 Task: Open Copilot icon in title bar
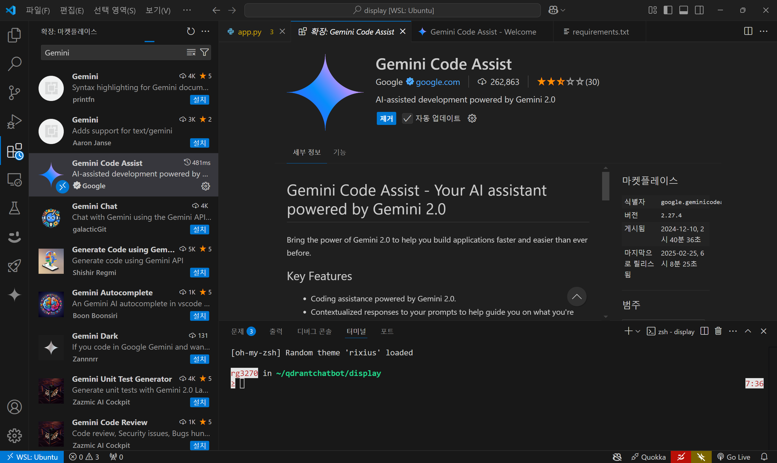(x=553, y=10)
